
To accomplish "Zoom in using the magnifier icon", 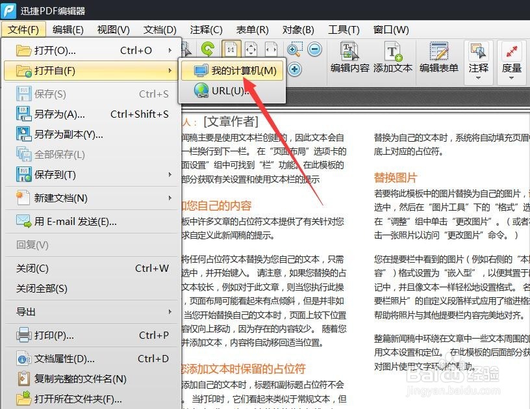I will pyautogui.click(x=293, y=48).
